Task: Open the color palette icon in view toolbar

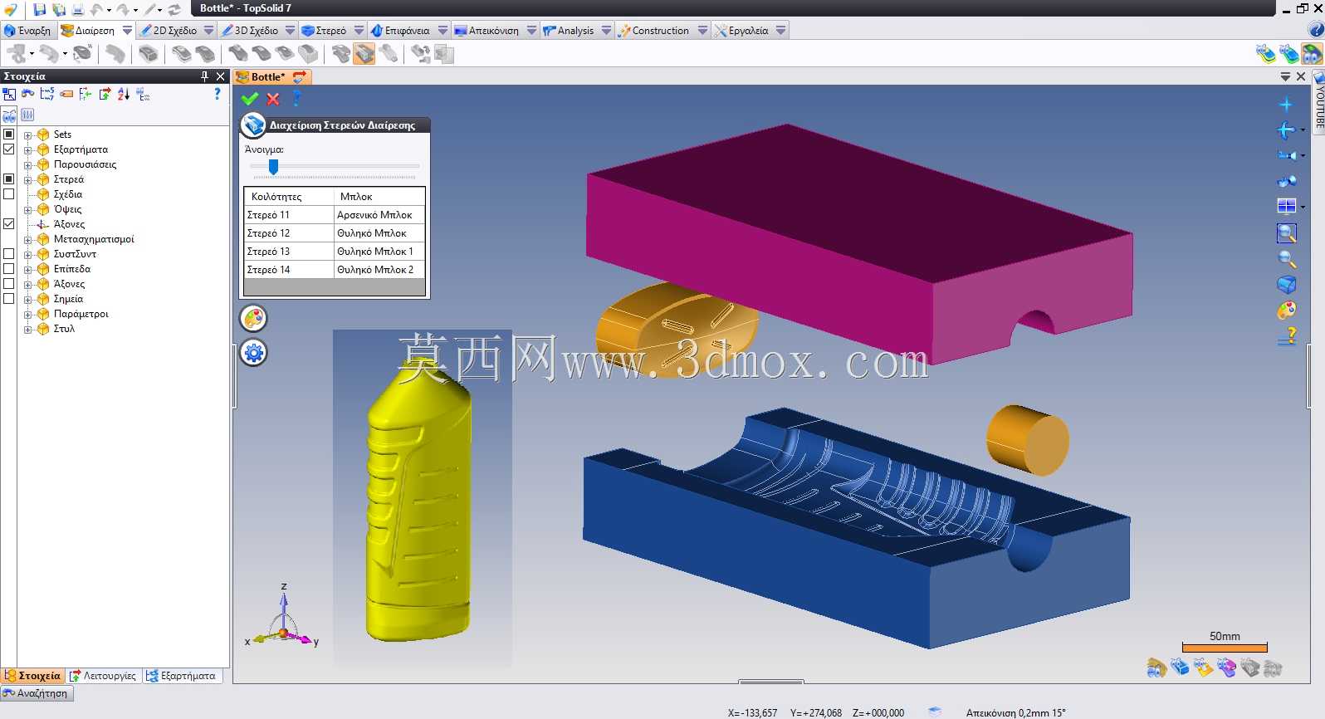Action: tap(1287, 311)
